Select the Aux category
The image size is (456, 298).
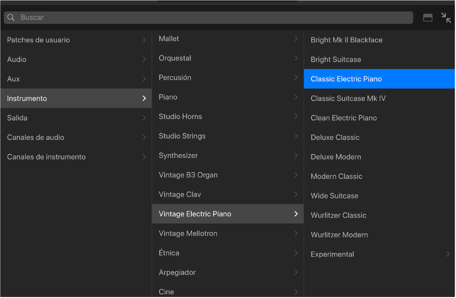pos(76,78)
